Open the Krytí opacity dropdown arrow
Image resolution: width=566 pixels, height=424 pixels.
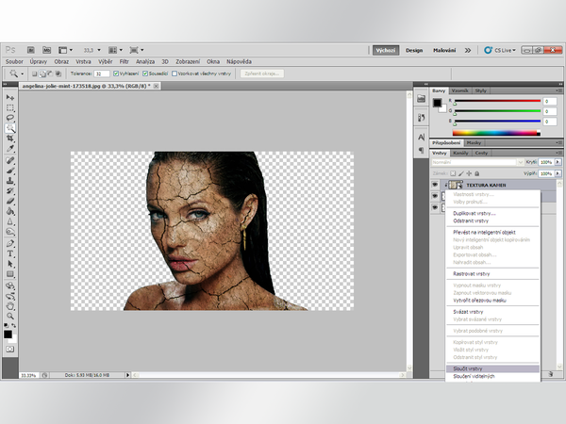pos(557,162)
